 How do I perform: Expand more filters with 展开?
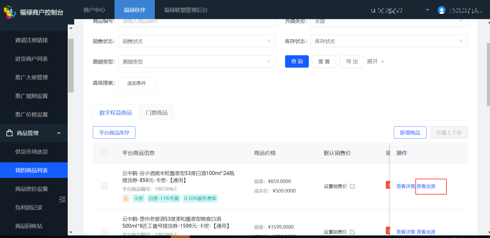(376, 61)
